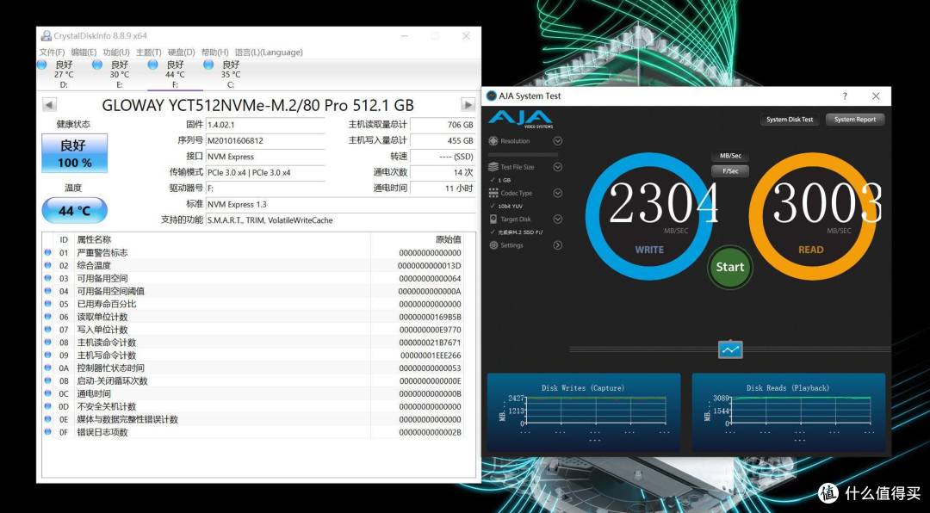This screenshot has height=513, width=930.
Task: Click the 706 GB host reads value
Action: [443, 125]
